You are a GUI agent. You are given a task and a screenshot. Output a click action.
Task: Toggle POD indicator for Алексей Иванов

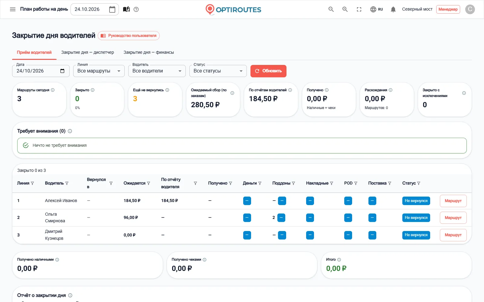[x=348, y=201]
